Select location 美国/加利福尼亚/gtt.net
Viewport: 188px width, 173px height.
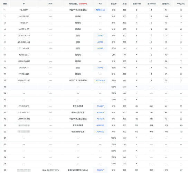(78, 170)
